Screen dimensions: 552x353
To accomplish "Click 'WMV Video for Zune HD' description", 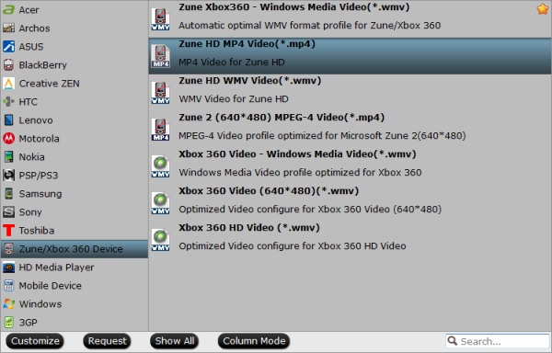I will coord(234,98).
